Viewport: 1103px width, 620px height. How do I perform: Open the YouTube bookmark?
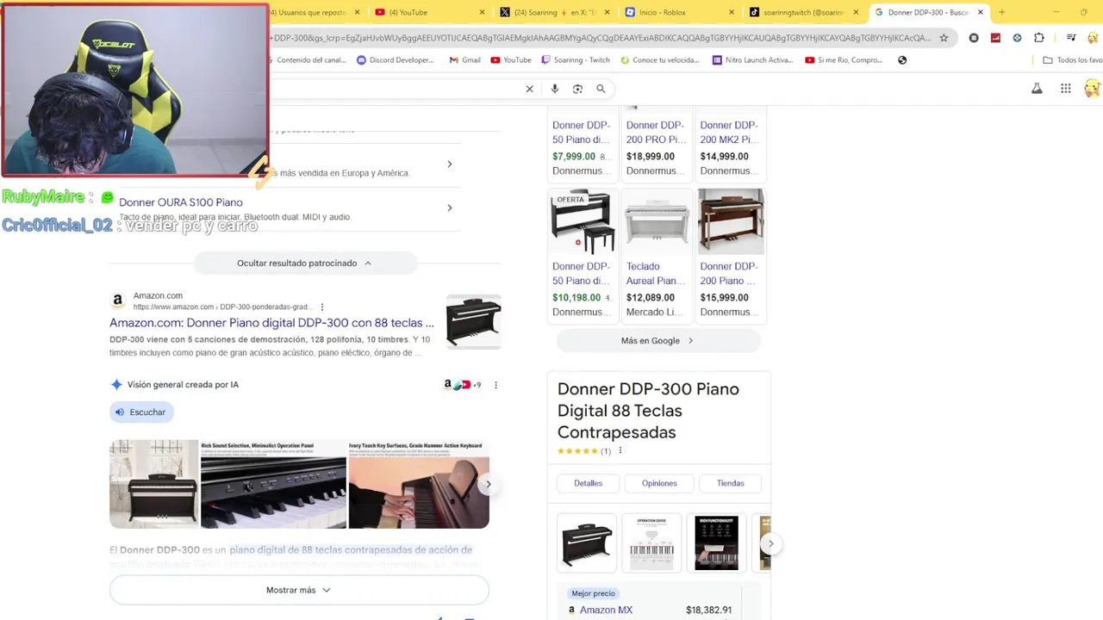511,60
